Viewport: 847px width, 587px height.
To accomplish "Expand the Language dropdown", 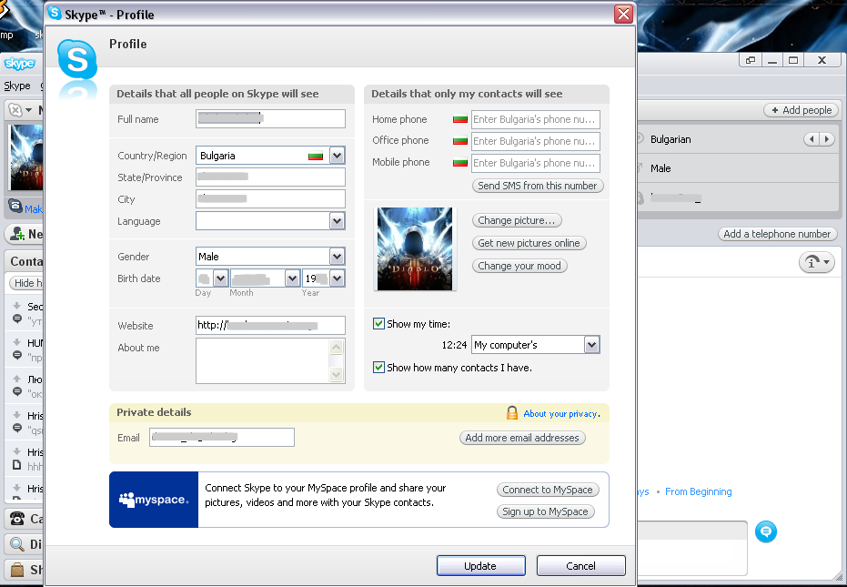I will (337, 221).
